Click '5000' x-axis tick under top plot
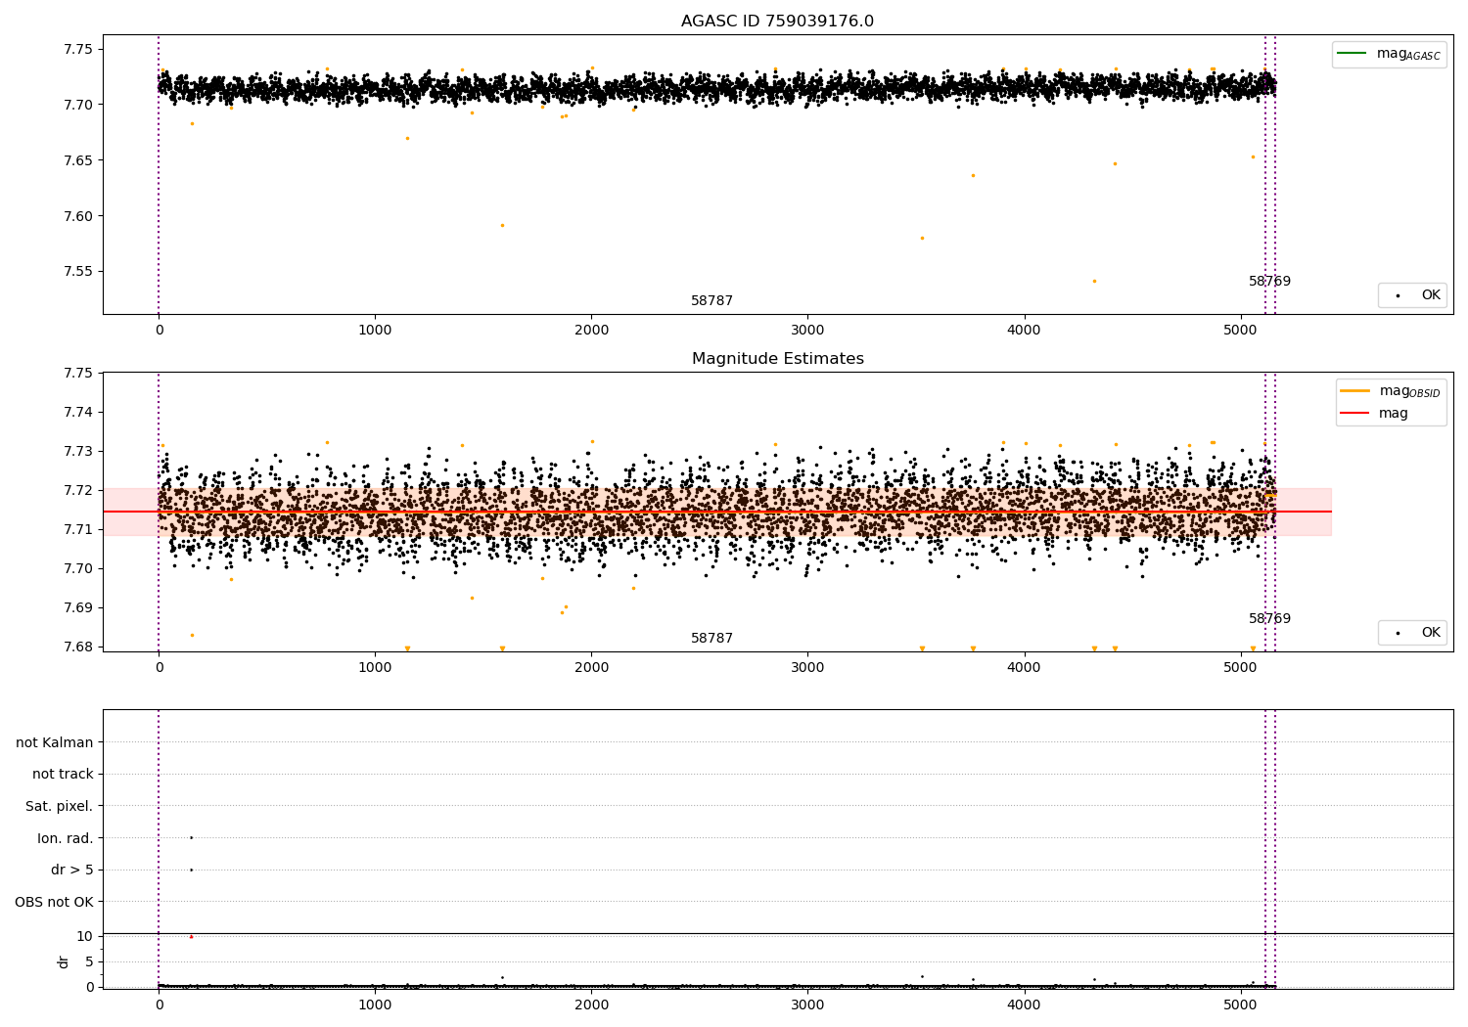Image resolution: width=1468 pixels, height=1027 pixels. coord(1241,331)
